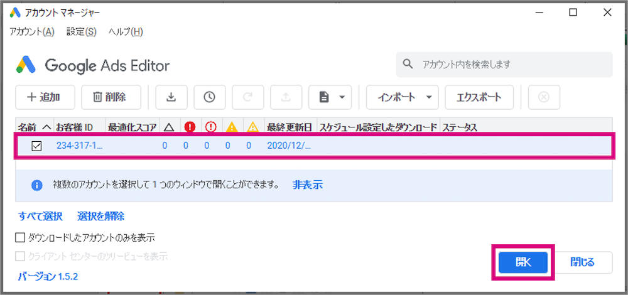628x295 pixels.
Task: Click the Google Ads logo in the header
Action: tap(26, 65)
